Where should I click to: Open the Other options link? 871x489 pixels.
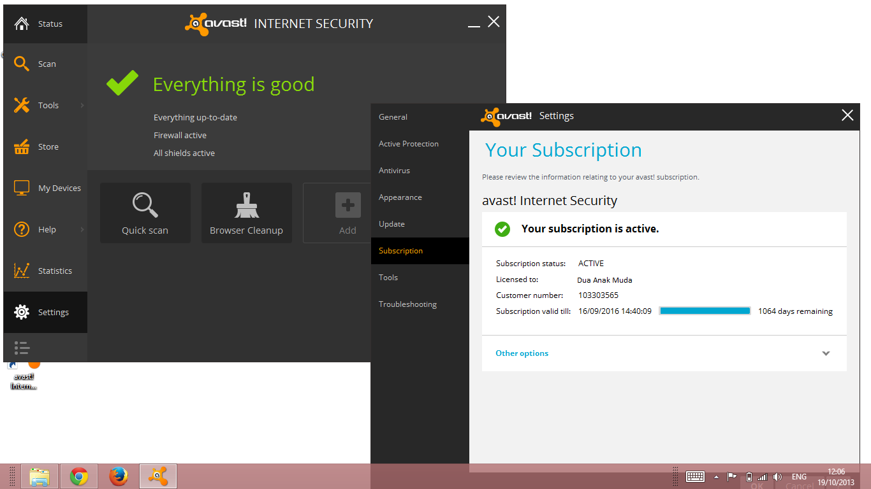pyautogui.click(x=522, y=353)
